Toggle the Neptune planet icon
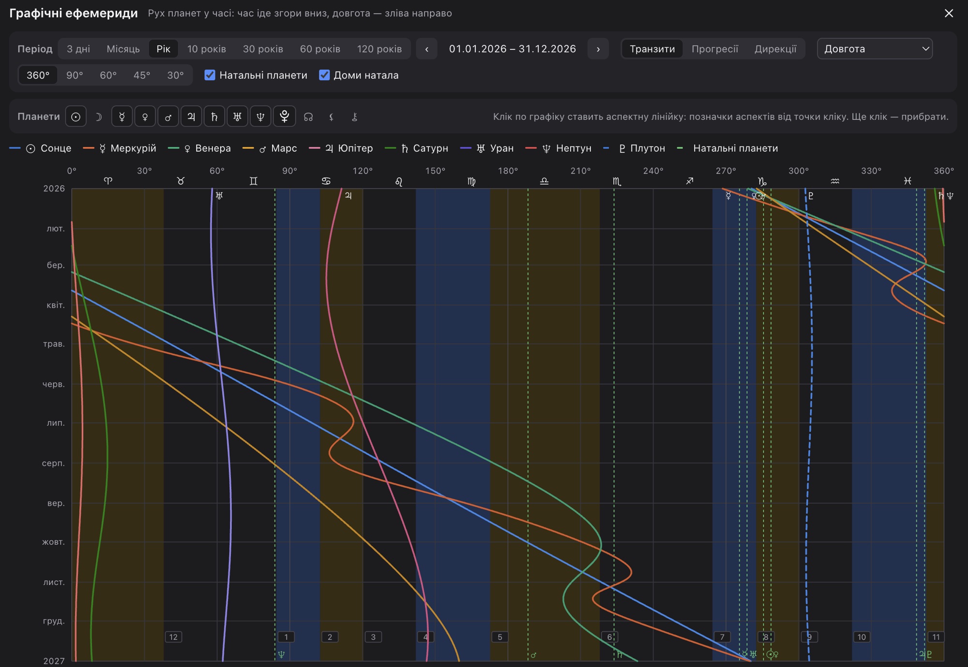 click(260, 116)
